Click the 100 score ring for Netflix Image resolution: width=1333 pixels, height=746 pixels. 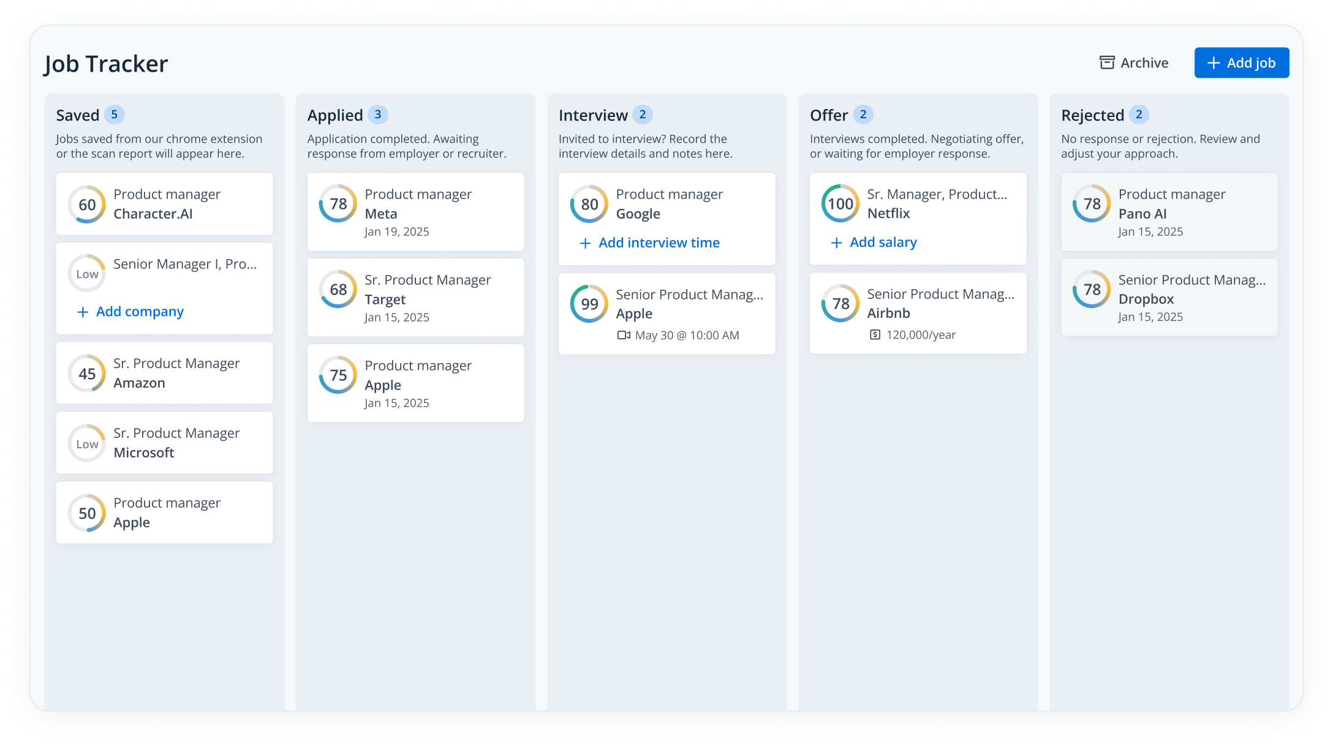pos(840,204)
